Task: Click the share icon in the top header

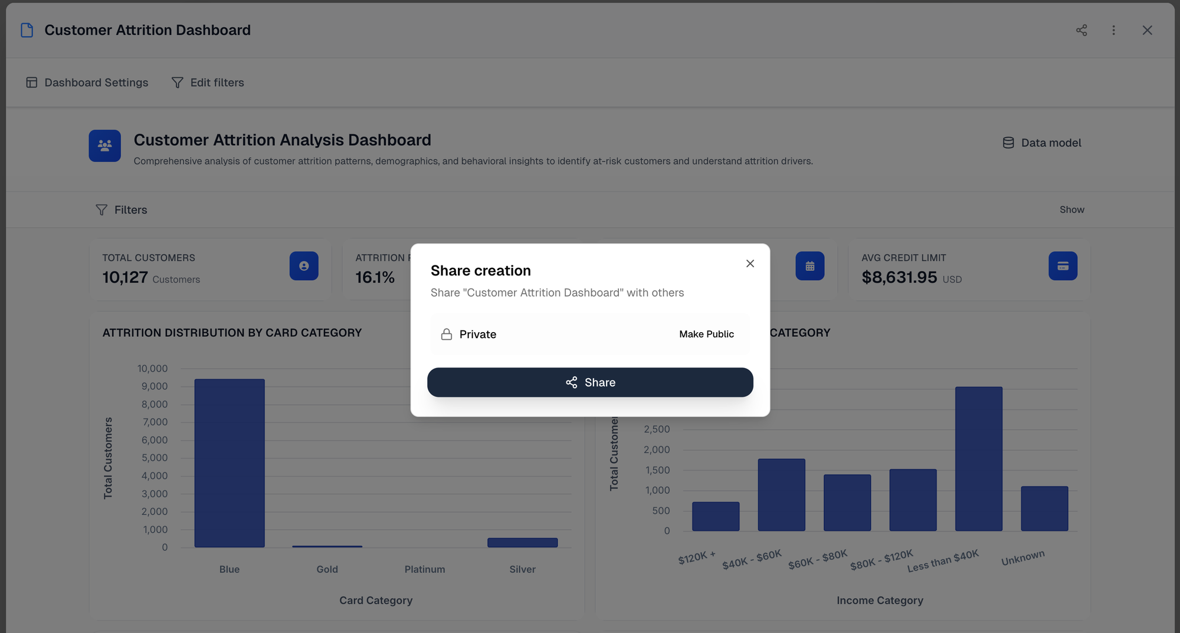Action: coord(1081,30)
